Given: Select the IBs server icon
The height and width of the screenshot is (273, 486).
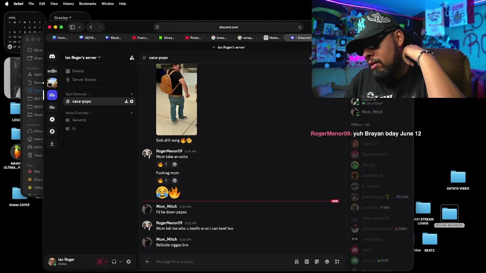Looking at the screenshot, I should pyautogui.click(x=52, y=107).
